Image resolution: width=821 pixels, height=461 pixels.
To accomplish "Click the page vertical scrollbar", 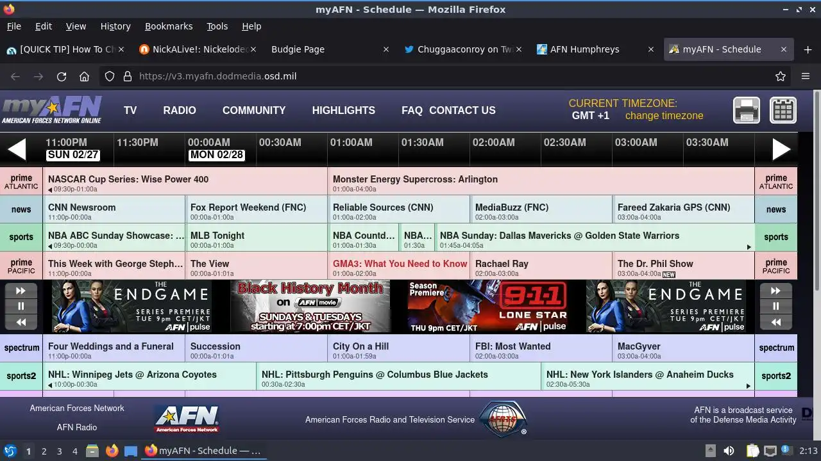I will pos(817,192).
